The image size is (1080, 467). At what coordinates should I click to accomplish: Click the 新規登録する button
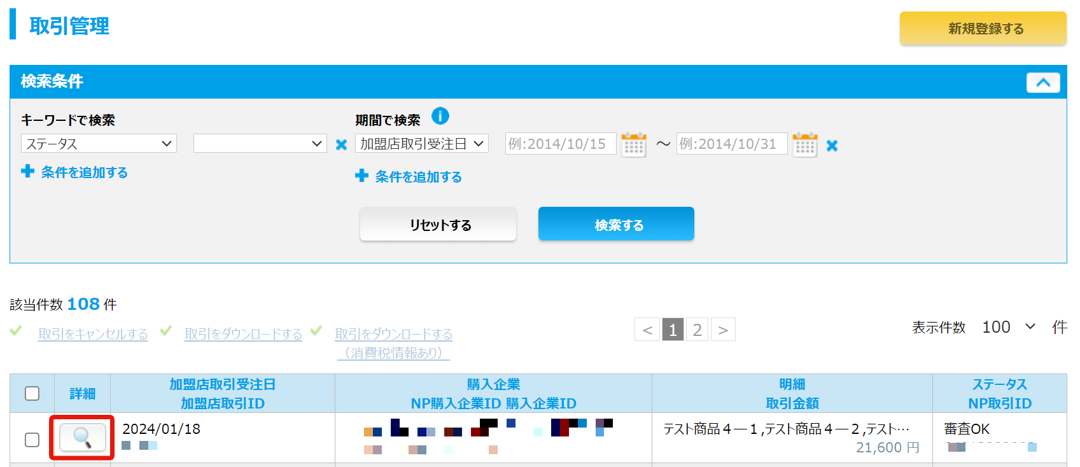point(983,29)
